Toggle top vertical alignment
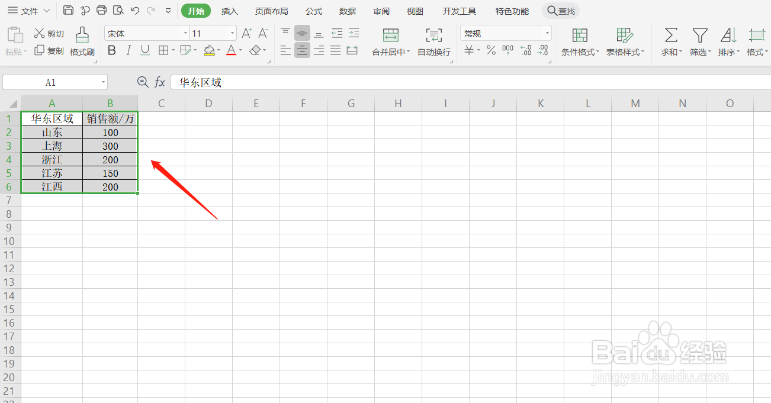 pos(285,33)
